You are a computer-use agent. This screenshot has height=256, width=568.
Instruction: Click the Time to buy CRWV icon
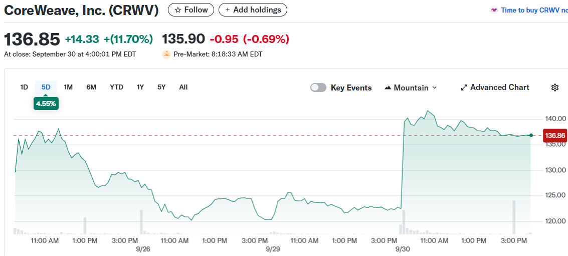click(x=494, y=10)
